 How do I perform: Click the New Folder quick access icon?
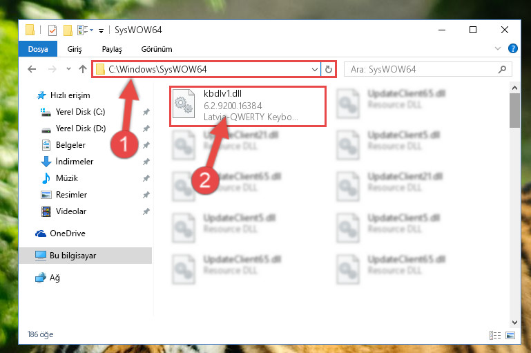[x=68, y=30]
